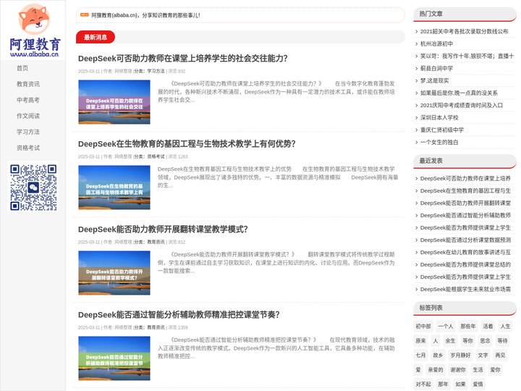Viewport: 521px width, 391px height.
Task: Click 教育资讯 category under third article
Action: tap(156, 242)
